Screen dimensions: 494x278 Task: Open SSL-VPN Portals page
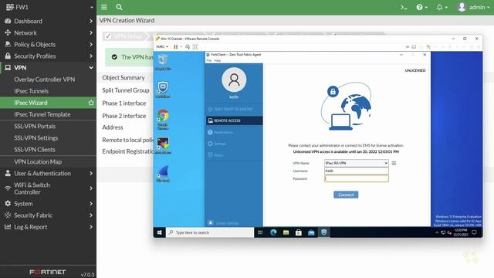[35, 127]
